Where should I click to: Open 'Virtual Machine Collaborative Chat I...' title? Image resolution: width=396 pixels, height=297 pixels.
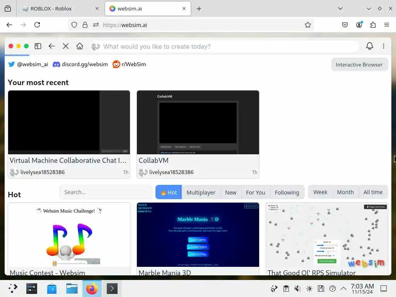tap(68, 160)
